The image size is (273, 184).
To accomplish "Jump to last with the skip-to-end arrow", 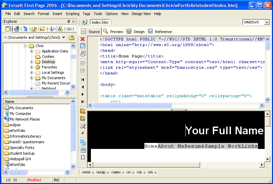I will tap(83, 102).
